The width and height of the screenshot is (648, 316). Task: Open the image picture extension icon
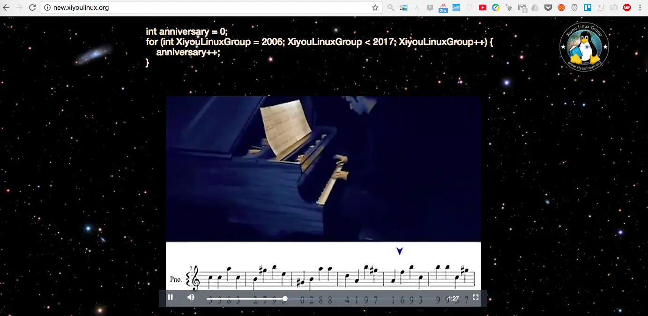(x=404, y=8)
